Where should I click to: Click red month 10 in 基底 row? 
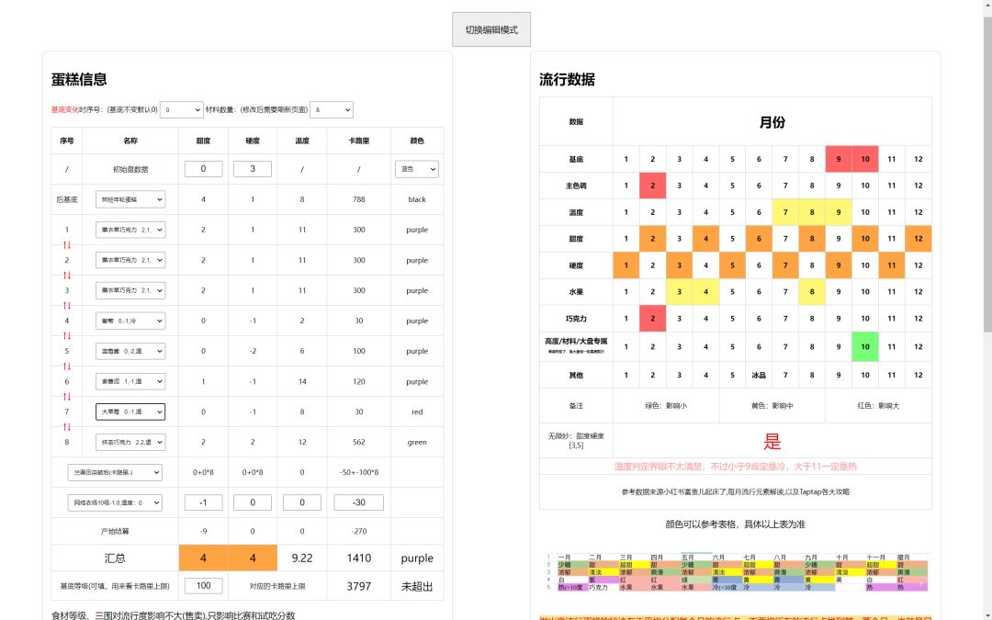[865, 159]
